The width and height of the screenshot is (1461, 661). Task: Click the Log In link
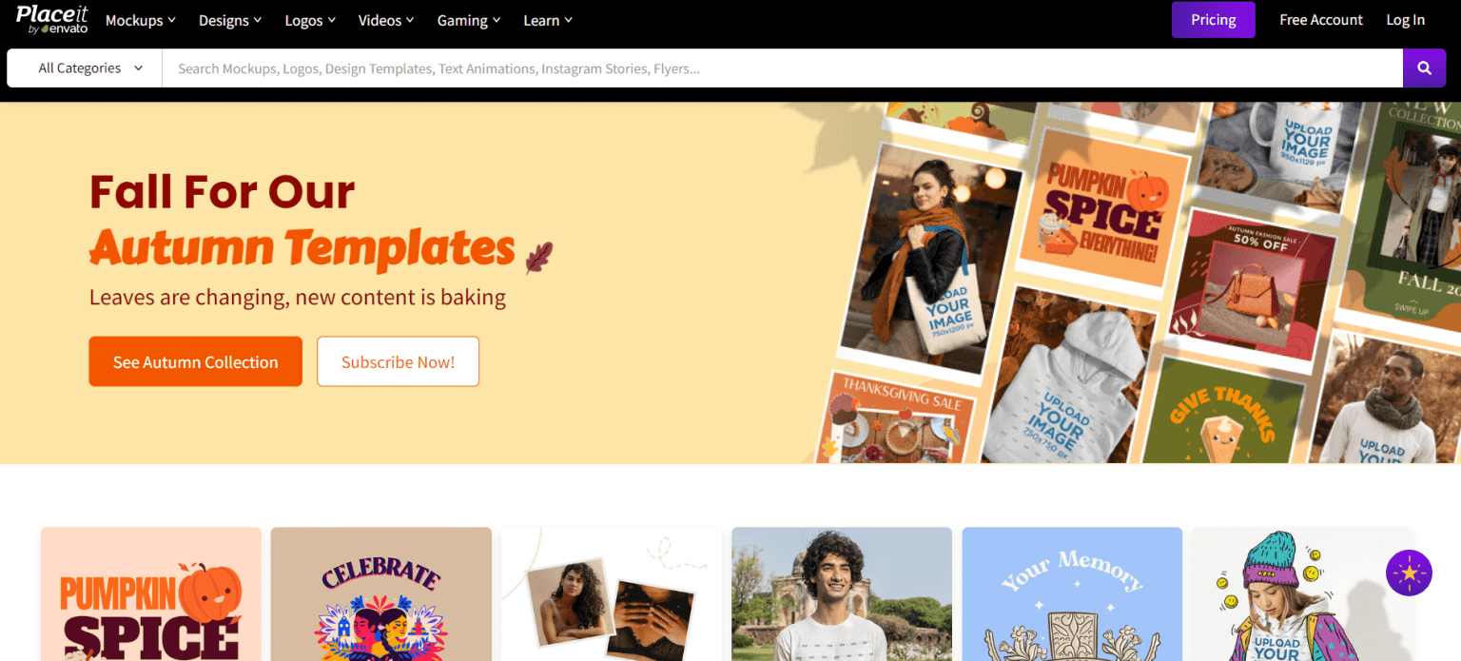pos(1405,20)
